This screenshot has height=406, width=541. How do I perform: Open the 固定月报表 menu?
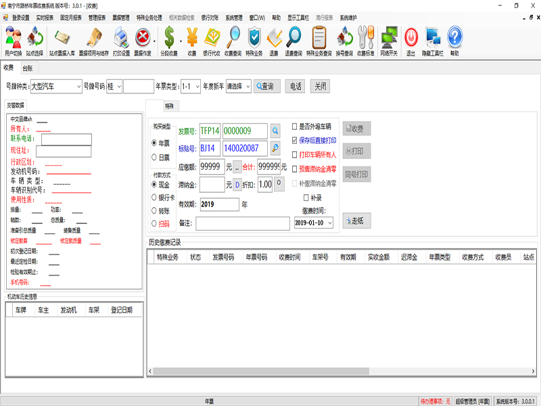point(71,18)
